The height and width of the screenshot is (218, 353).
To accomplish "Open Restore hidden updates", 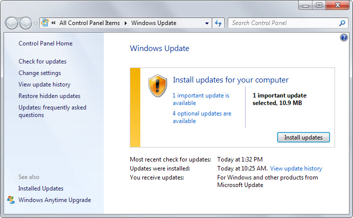I will (49, 96).
